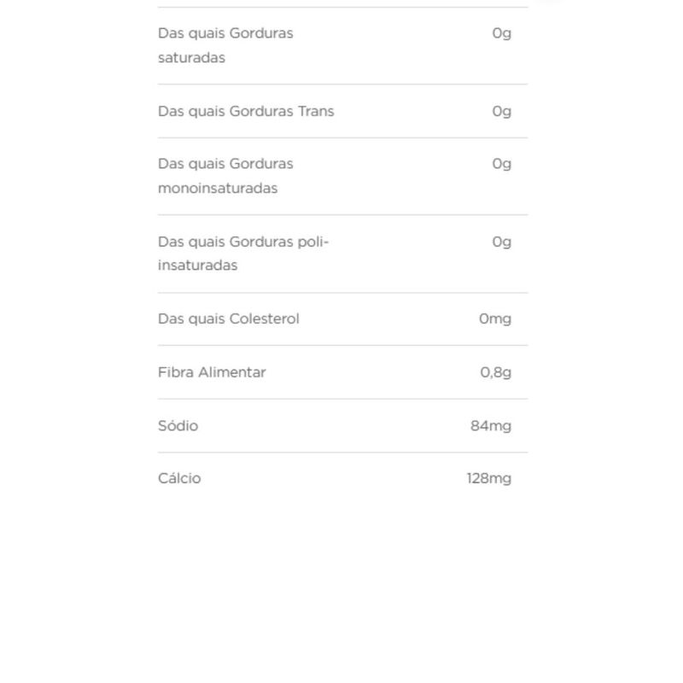Click the word 'Colesterol' in the table
Image resolution: width=683 pixels, height=683 pixels.
click(264, 318)
